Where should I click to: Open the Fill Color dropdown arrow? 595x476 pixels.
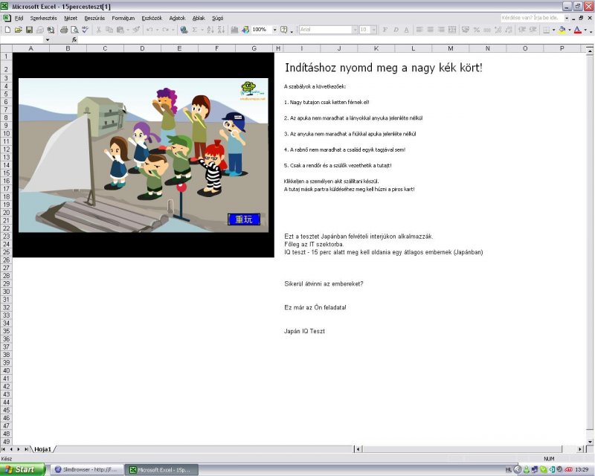coord(570,30)
